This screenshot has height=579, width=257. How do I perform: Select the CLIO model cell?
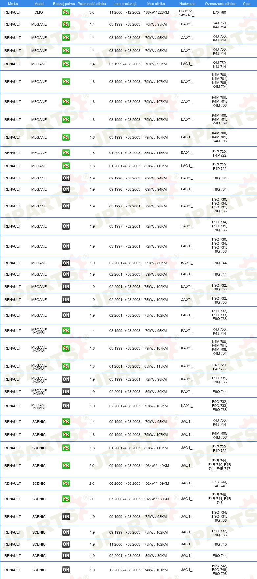coord(39,12)
